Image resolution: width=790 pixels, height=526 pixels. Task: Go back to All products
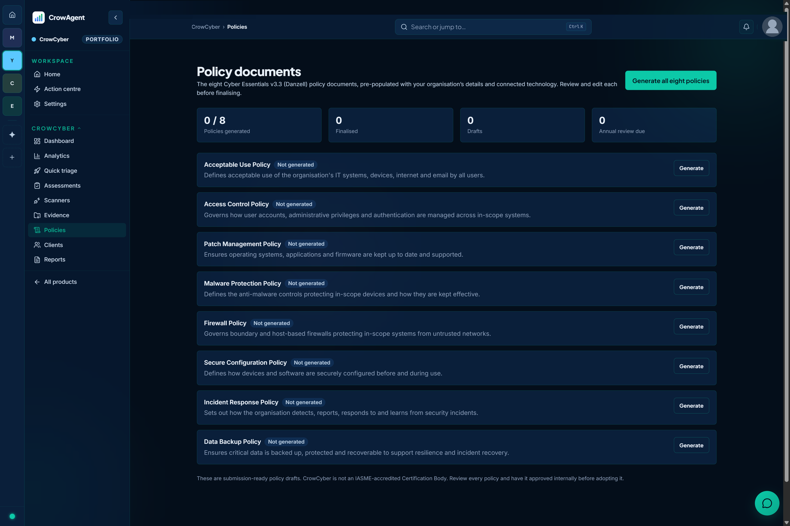(77, 282)
